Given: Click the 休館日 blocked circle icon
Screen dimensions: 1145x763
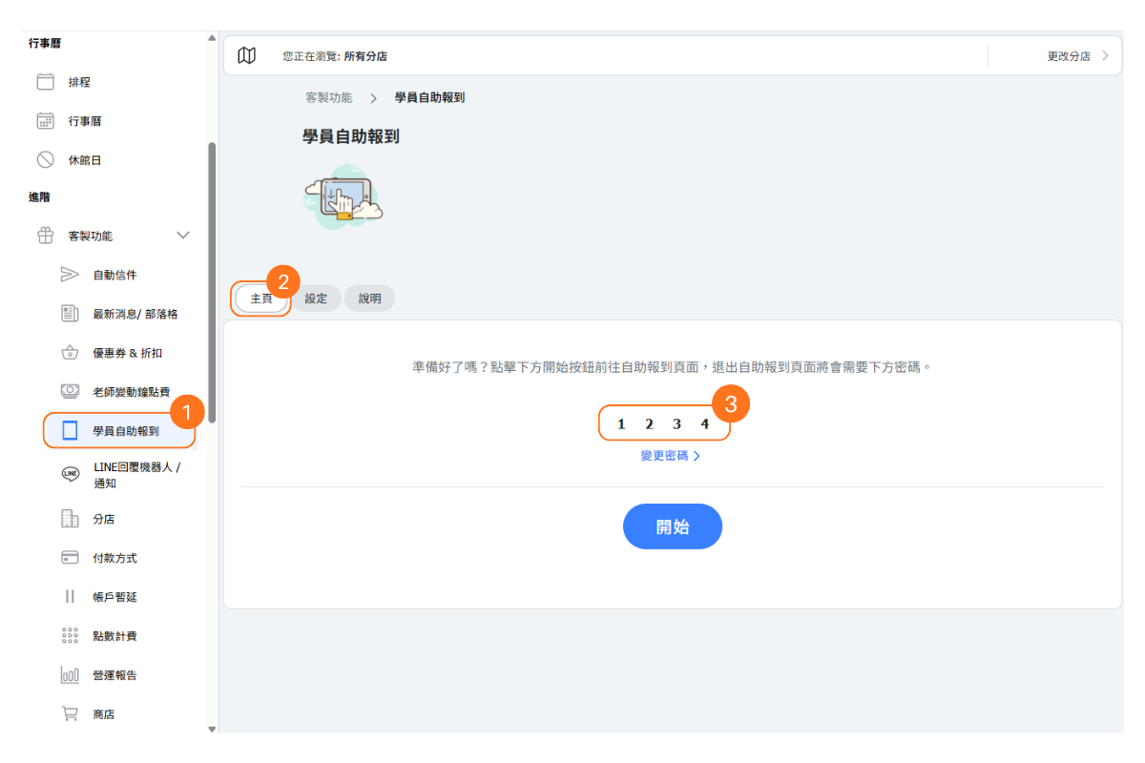Looking at the screenshot, I should 45,160.
